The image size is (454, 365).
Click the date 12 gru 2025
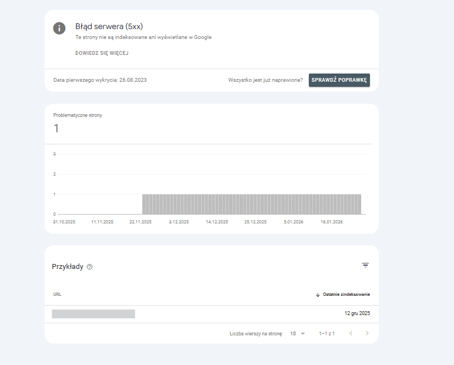pos(357,313)
